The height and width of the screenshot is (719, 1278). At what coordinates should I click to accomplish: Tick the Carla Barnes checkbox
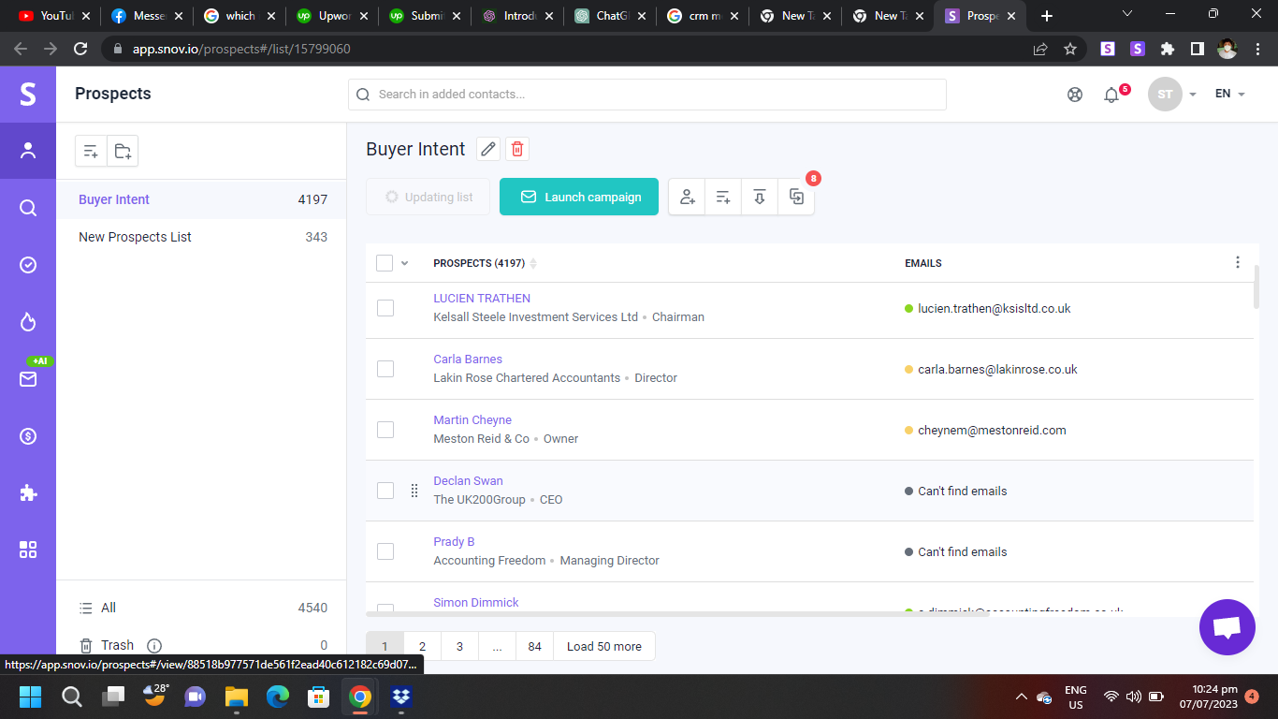click(385, 369)
